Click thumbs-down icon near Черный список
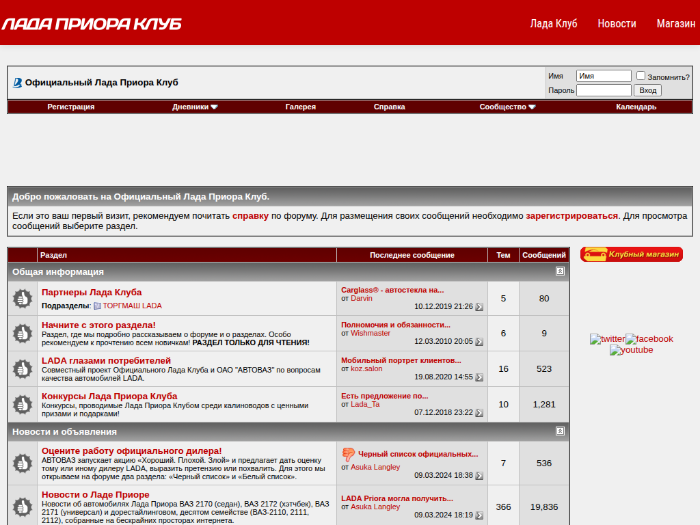The height and width of the screenshot is (525, 700). click(x=349, y=454)
